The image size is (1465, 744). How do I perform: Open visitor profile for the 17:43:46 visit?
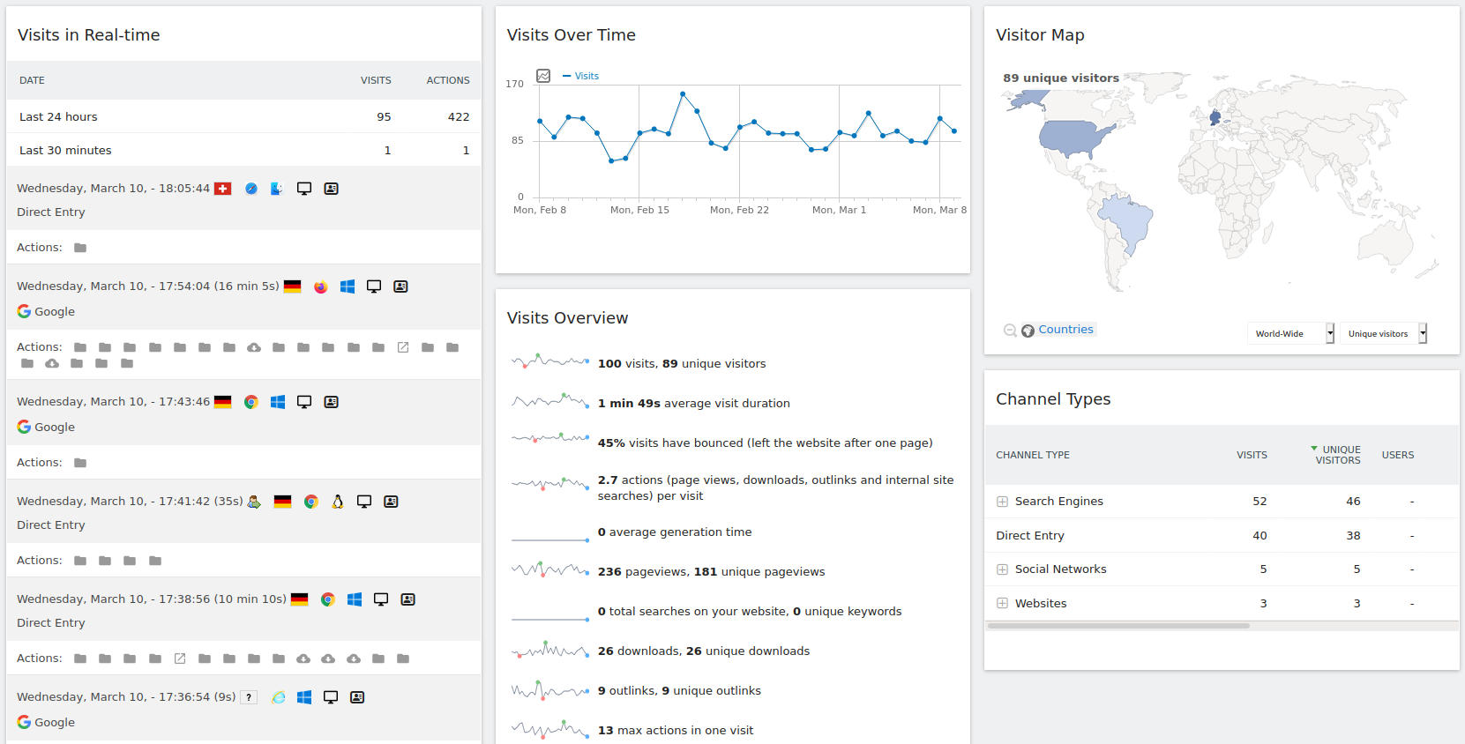(332, 402)
